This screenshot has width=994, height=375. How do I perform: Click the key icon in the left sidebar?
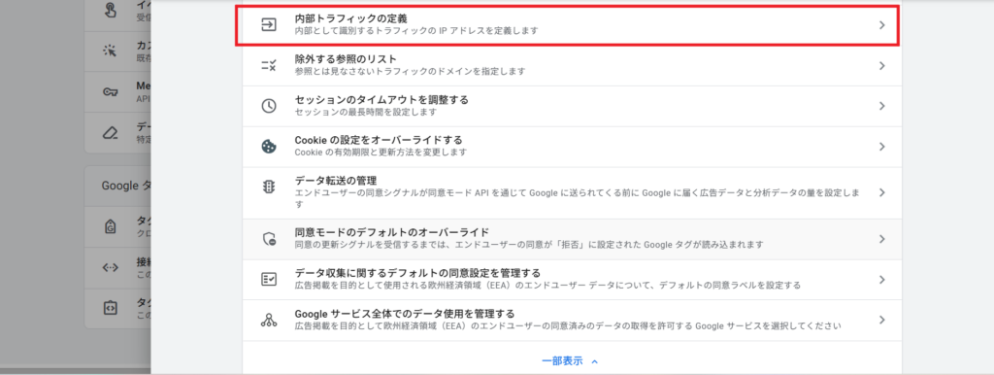[110, 92]
